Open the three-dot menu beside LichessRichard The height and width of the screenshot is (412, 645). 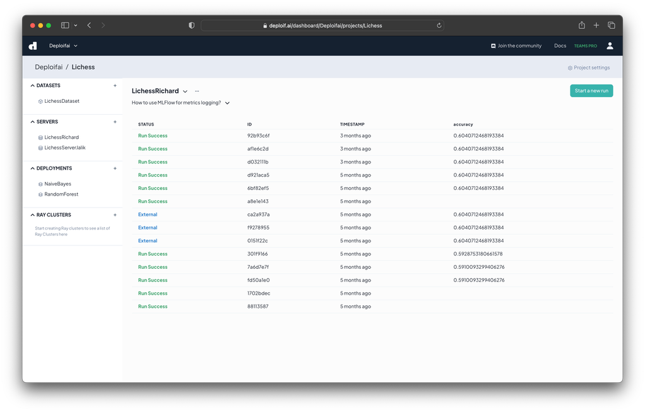click(197, 91)
